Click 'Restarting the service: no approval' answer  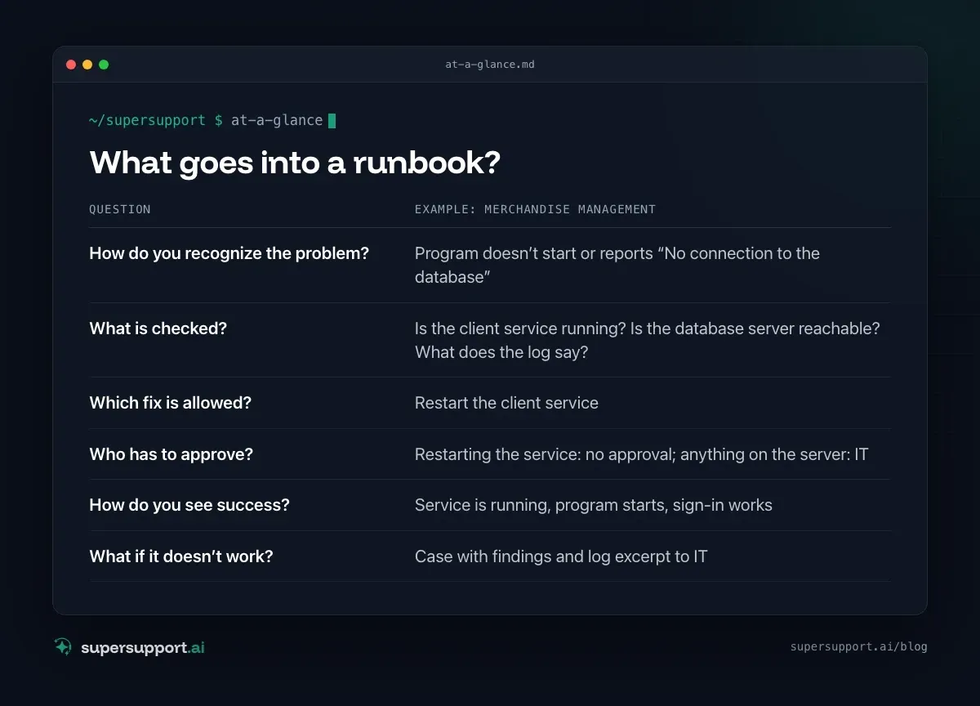(x=641, y=454)
